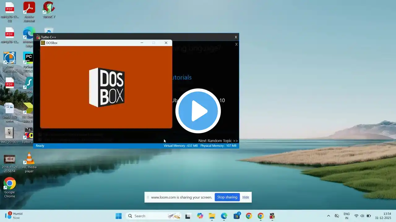Show hidden system tray icons
396x222 pixels.
(x=329, y=216)
